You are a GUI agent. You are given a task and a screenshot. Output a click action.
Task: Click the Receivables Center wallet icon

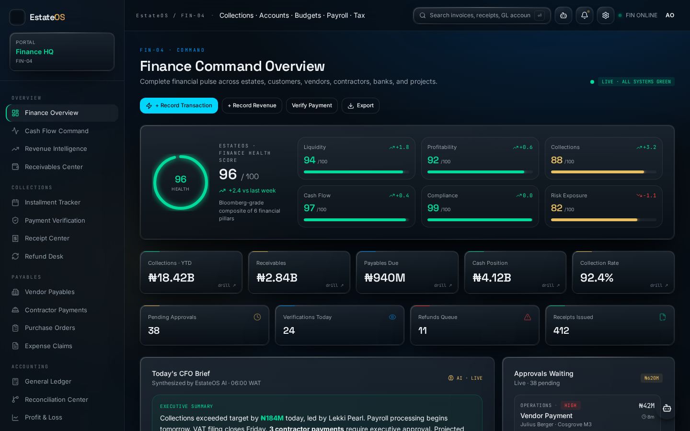(x=15, y=167)
